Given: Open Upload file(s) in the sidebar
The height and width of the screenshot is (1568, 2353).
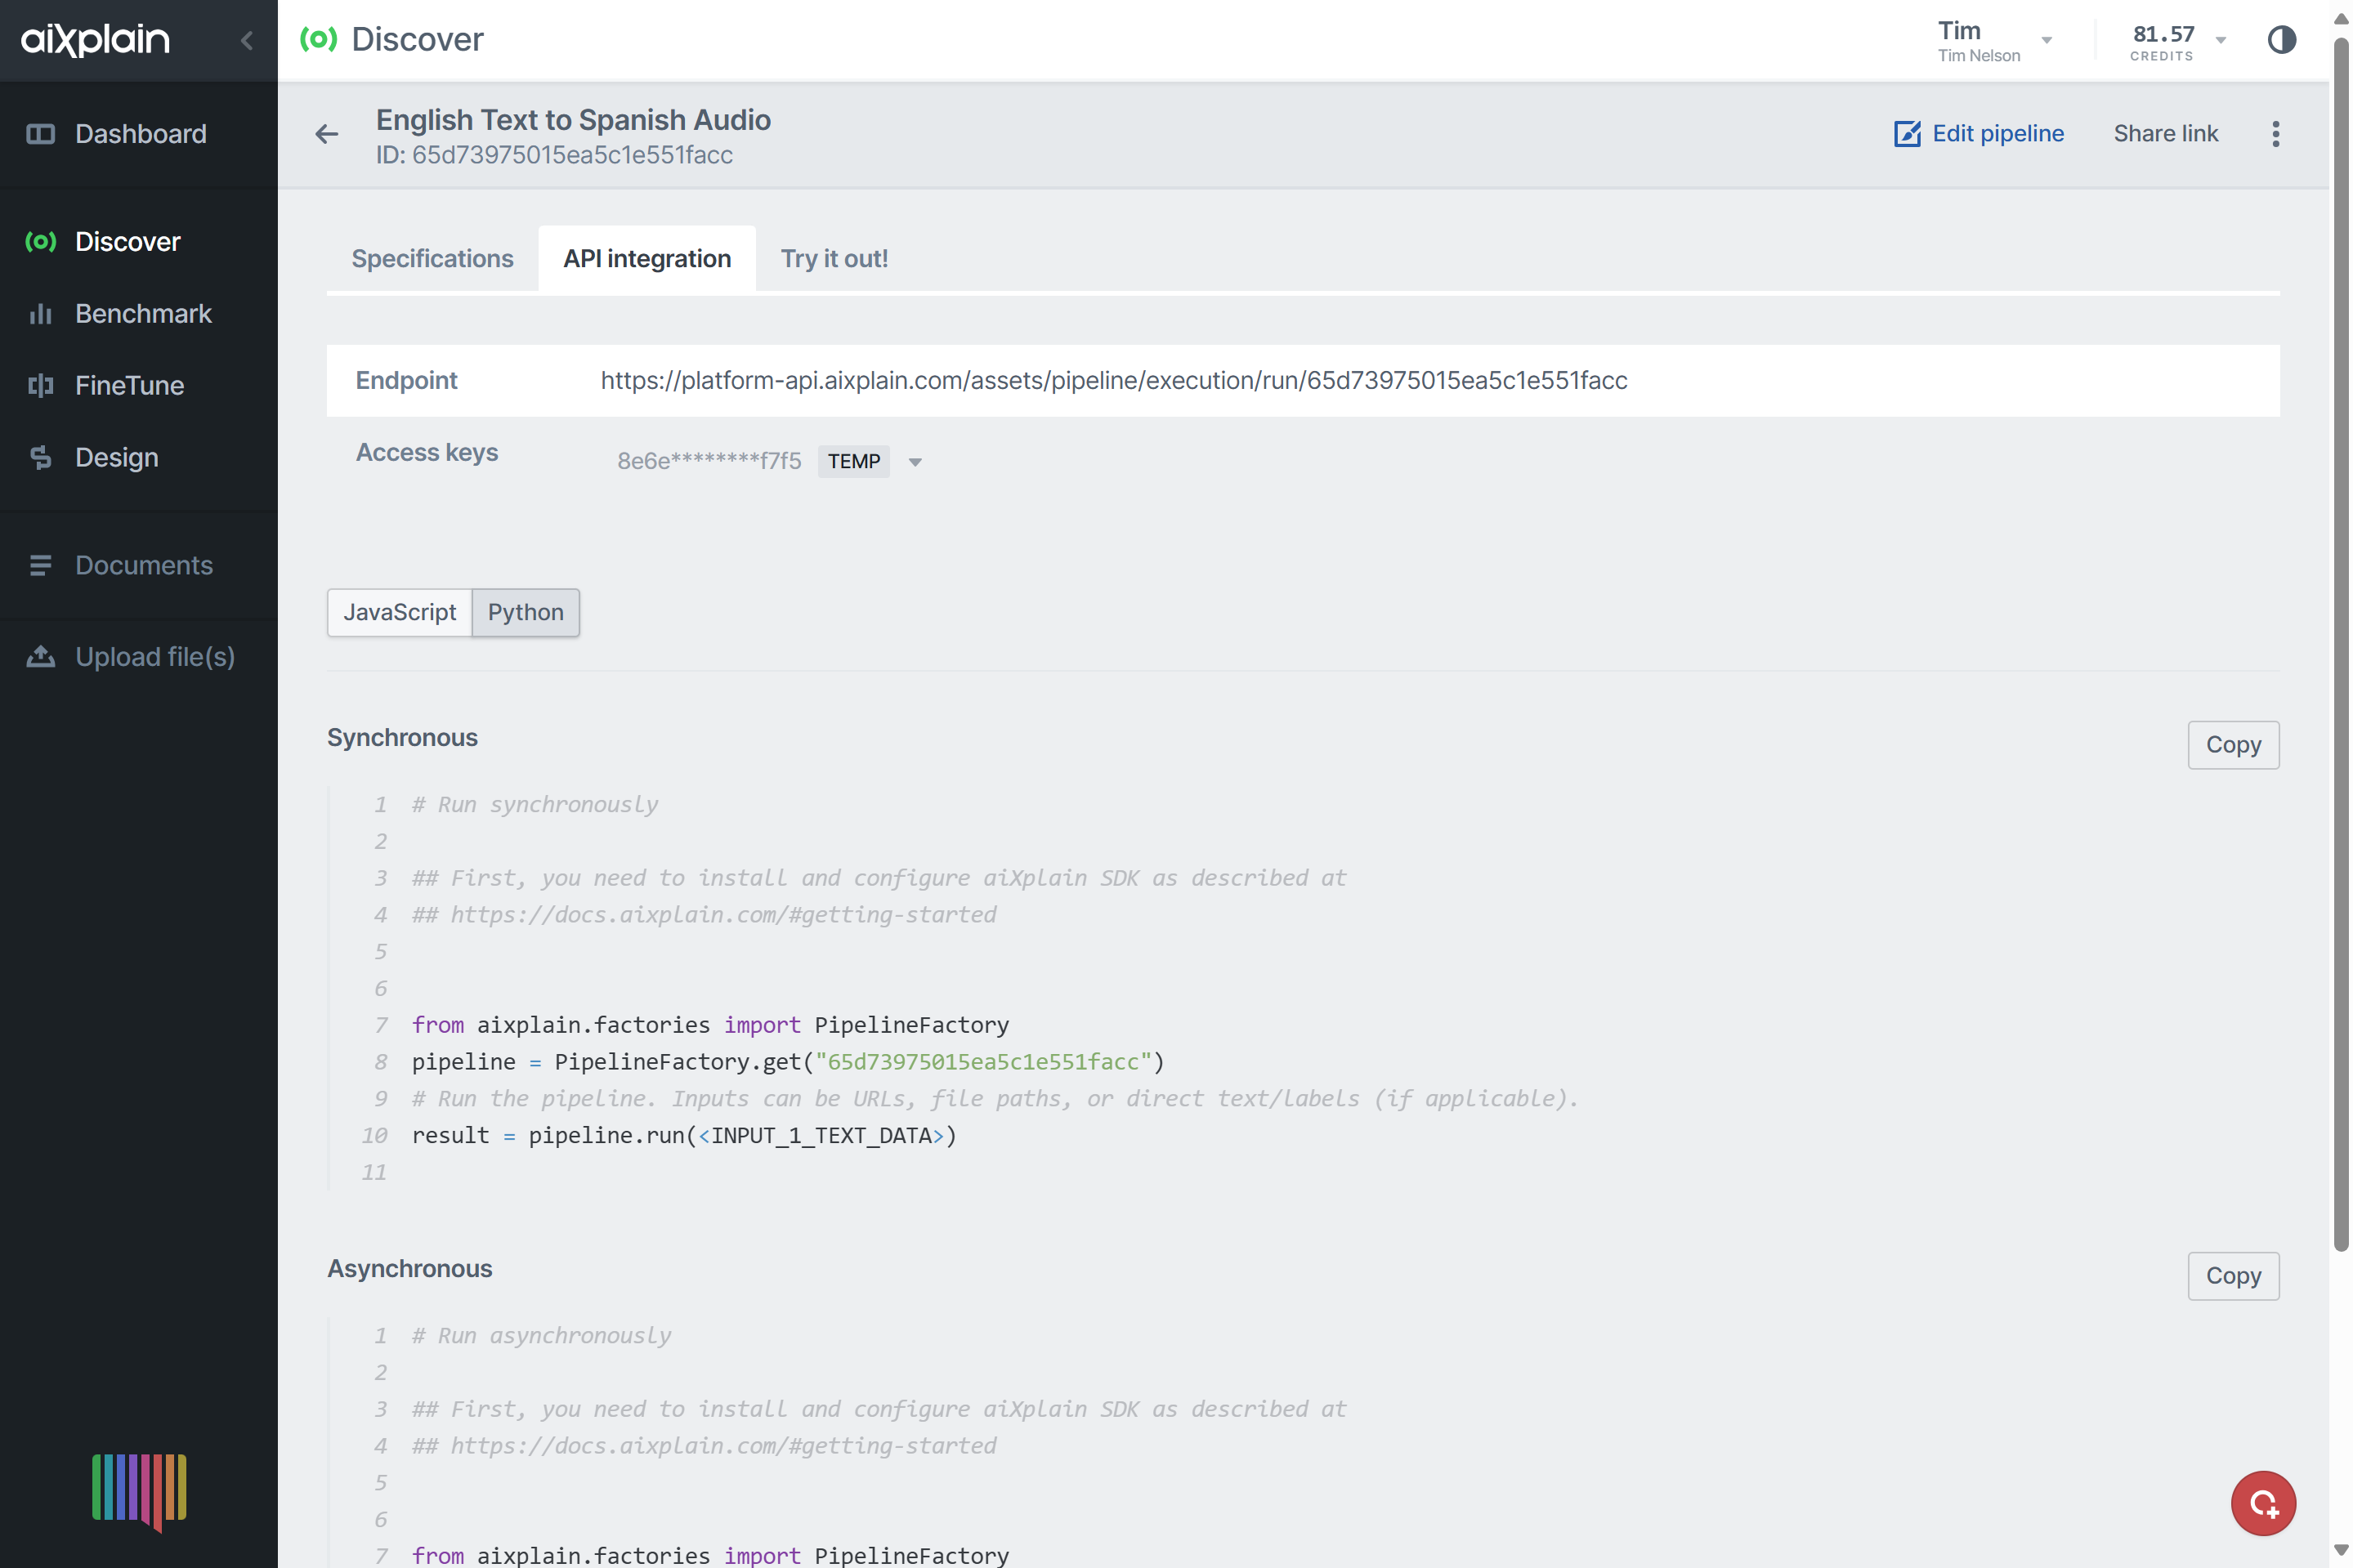Looking at the screenshot, I should click(x=139, y=657).
